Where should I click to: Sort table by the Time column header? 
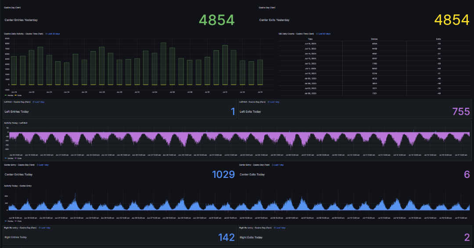tap(310, 39)
